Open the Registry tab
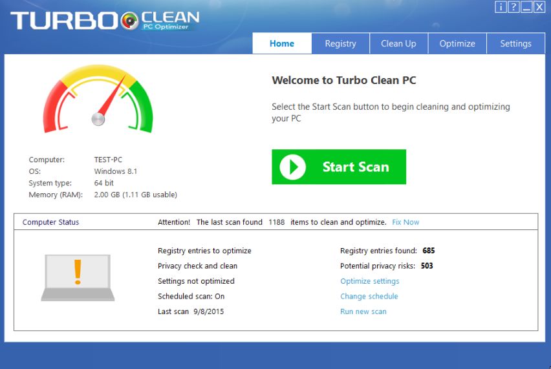The height and width of the screenshot is (369, 551). pyautogui.click(x=341, y=43)
